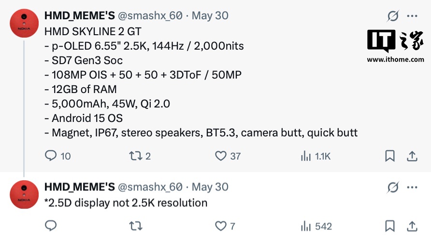Bookmark the first tweet
The image size is (431, 241).
(390, 156)
